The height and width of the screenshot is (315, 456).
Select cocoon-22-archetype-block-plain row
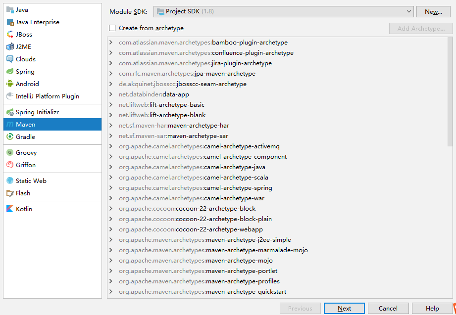coord(277,219)
